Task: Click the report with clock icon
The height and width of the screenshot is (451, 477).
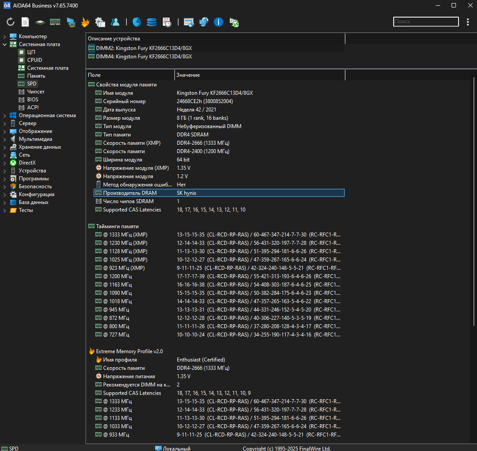Action: [167, 22]
